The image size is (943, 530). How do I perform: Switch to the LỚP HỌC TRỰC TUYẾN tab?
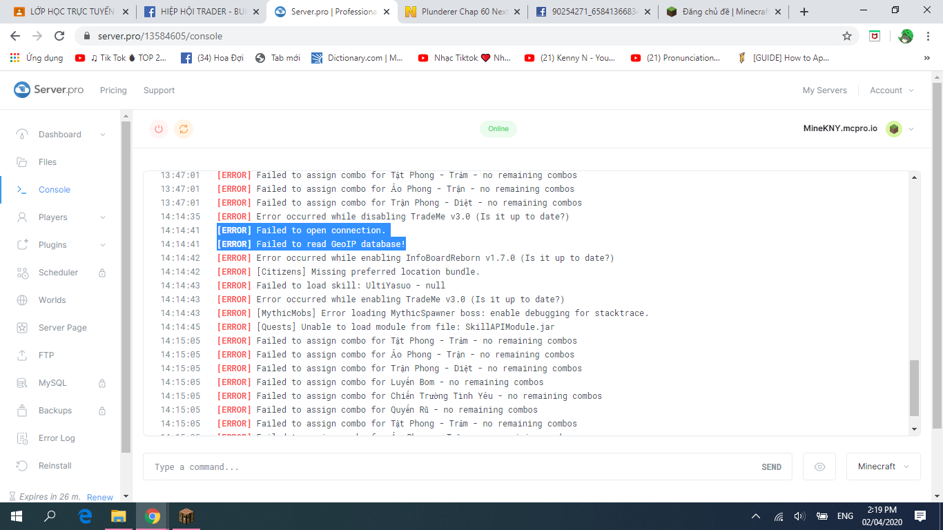click(x=70, y=12)
